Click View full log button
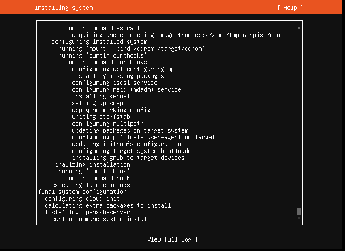 tap(169, 239)
